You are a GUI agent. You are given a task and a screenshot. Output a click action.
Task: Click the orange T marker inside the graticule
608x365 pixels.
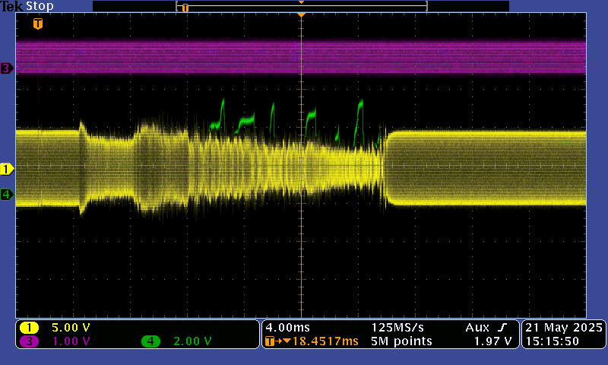click(38, 24)
